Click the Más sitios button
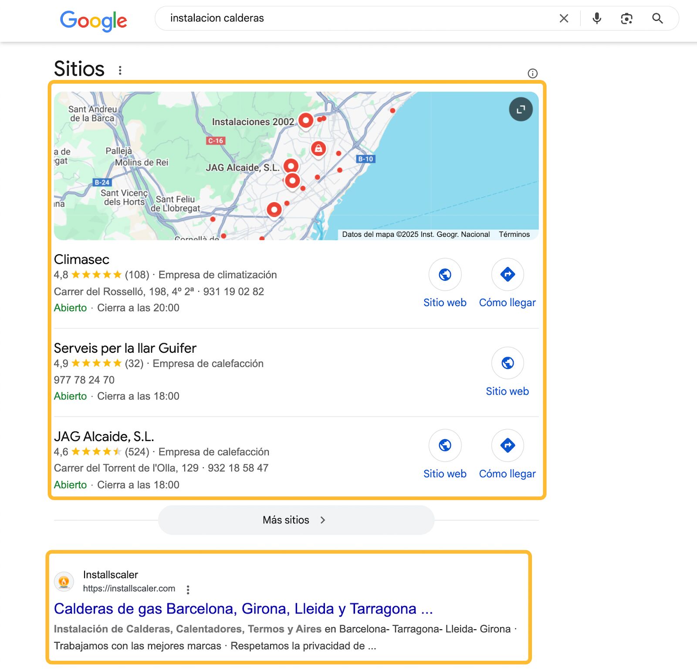Screen dimensions: 697x671 tap(296, 520)
